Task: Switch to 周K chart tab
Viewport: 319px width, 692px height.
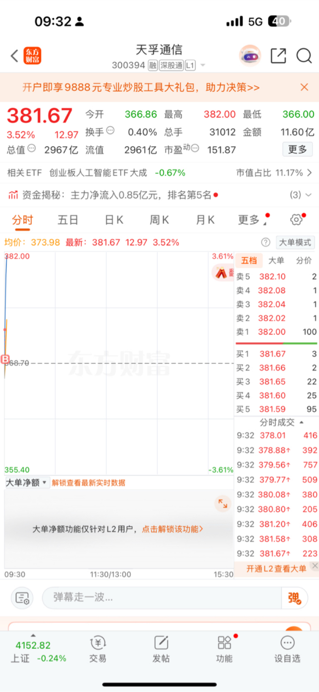Action: [x=159, y=220]
